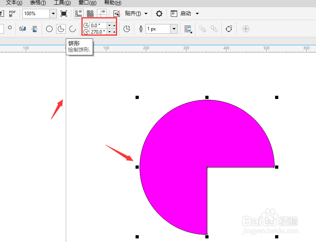
Task: Click the pie center X marker
Action: click(207, 167)
